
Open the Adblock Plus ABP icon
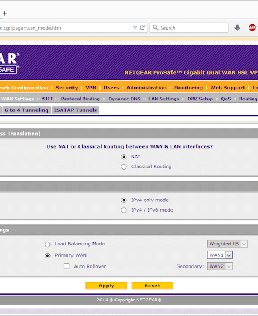(252, 27)
